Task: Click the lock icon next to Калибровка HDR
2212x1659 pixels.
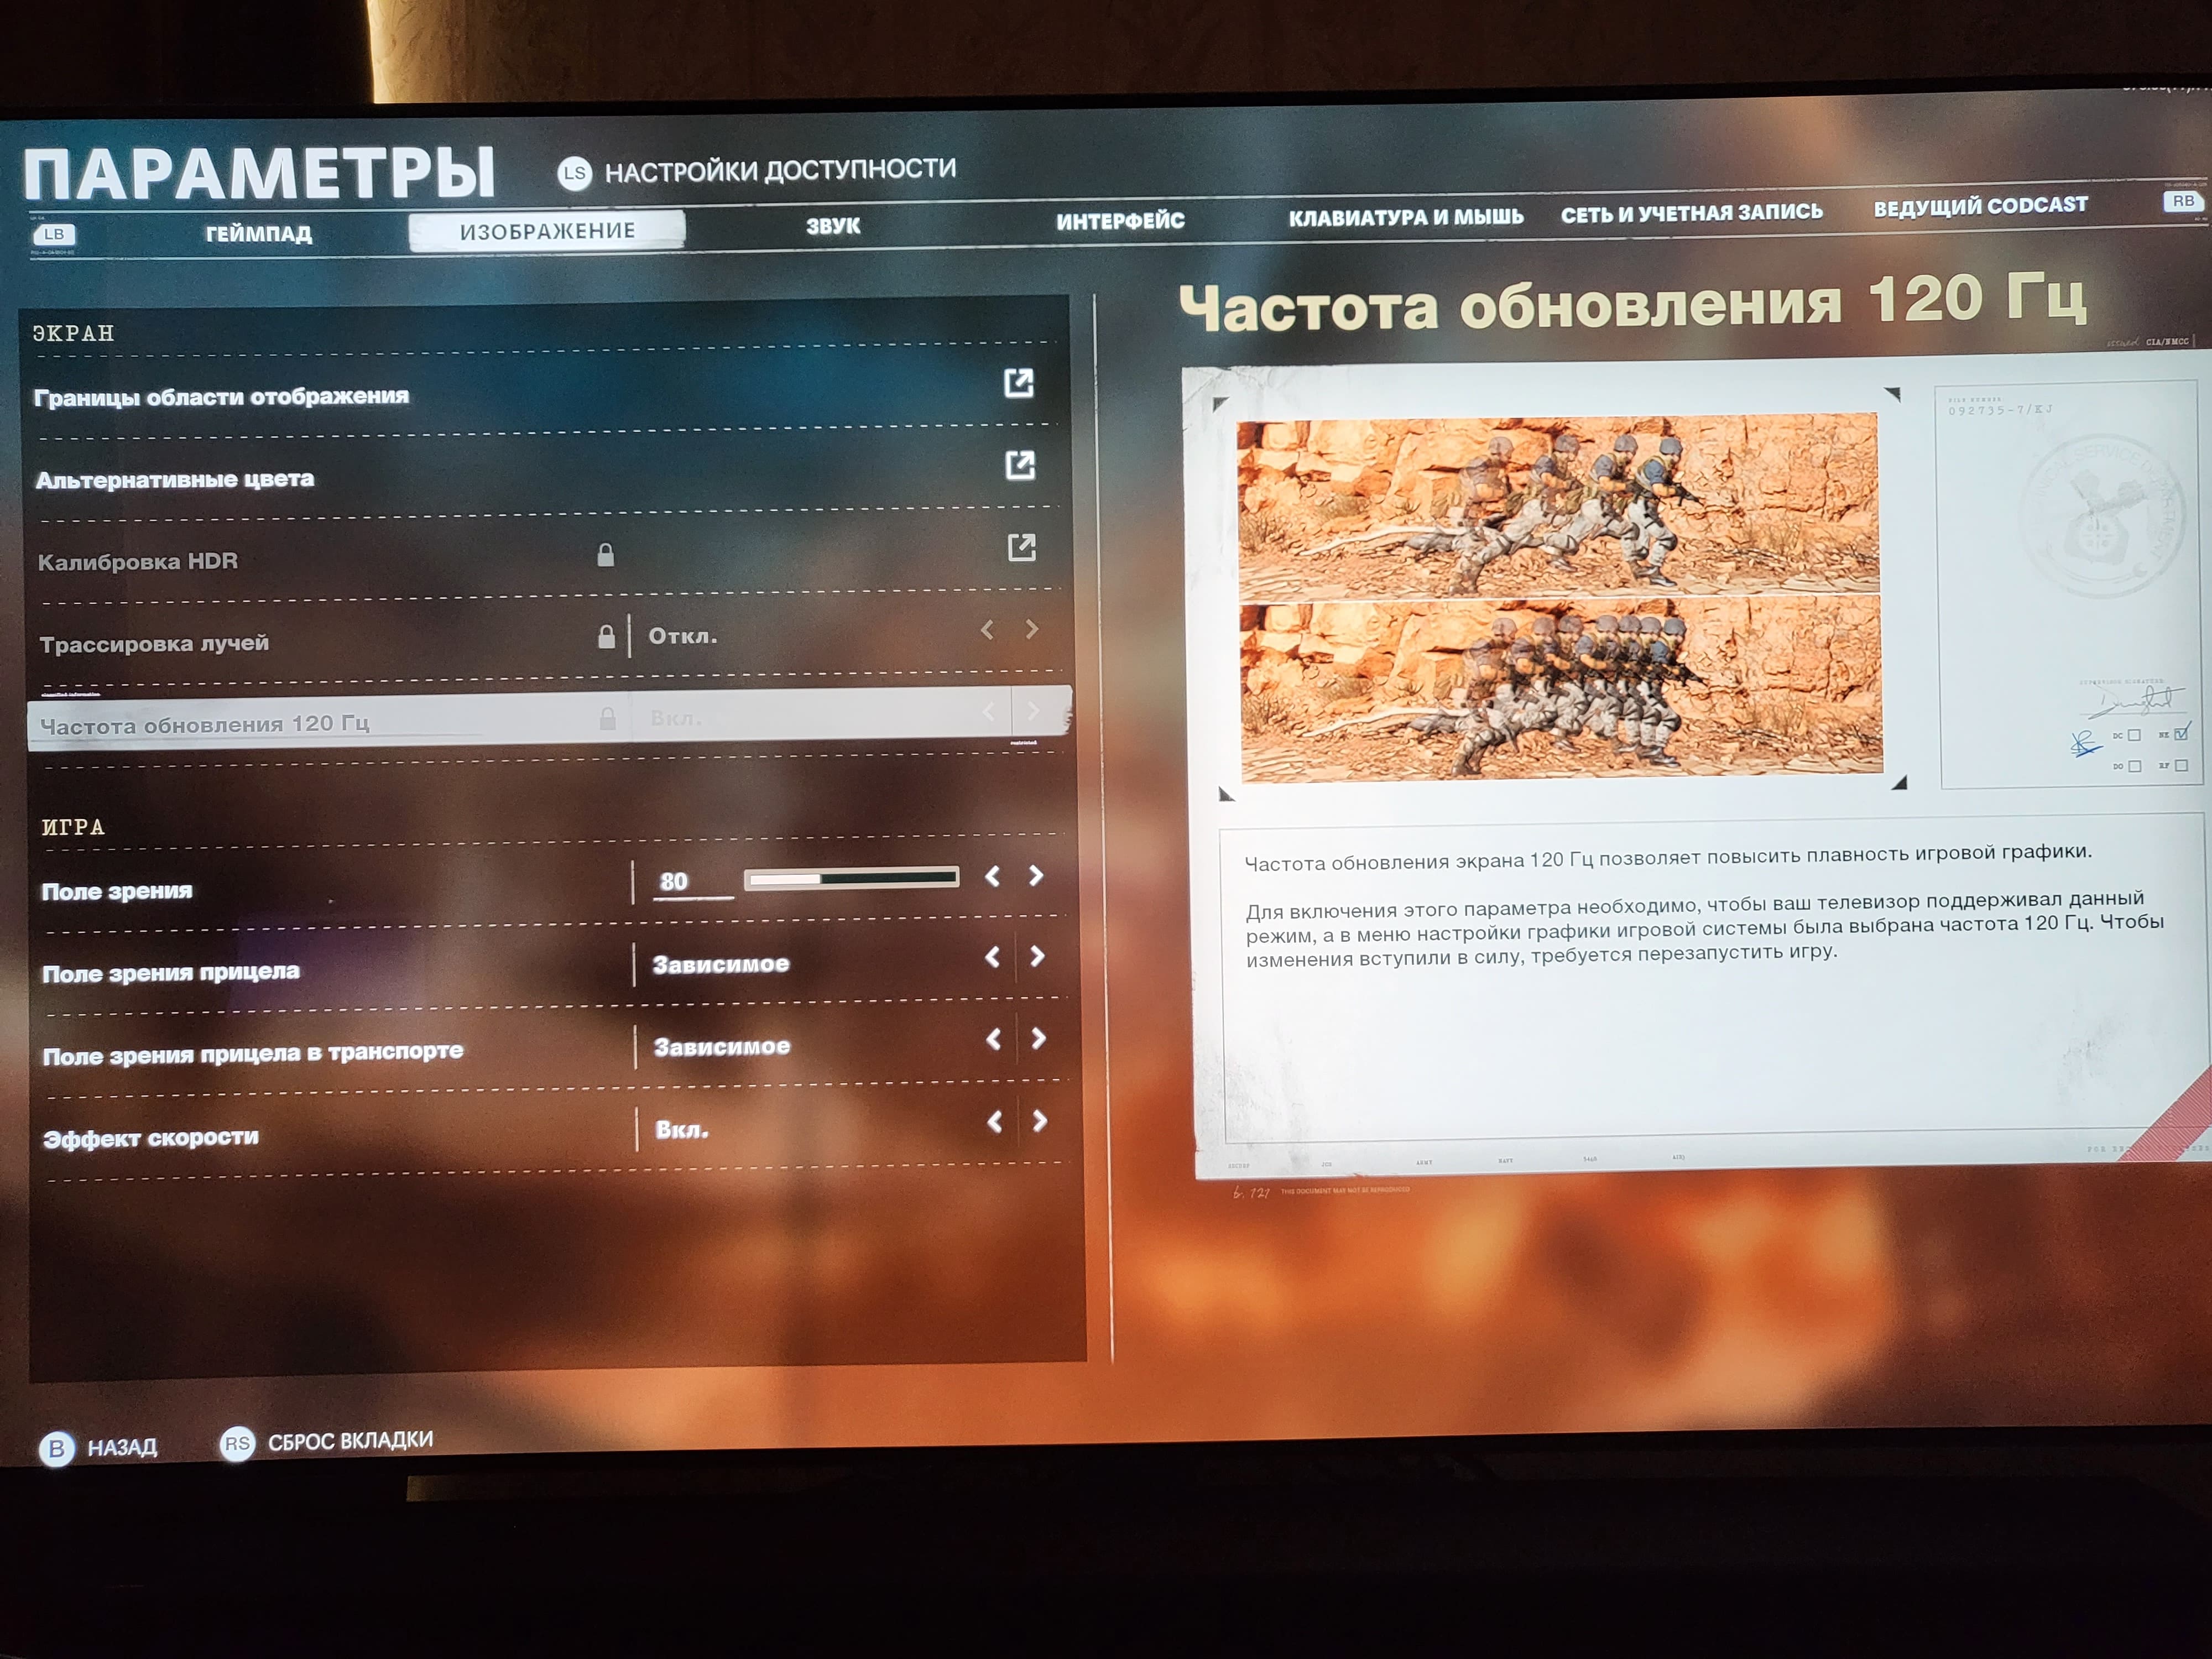Action: [x=605, y=555]
